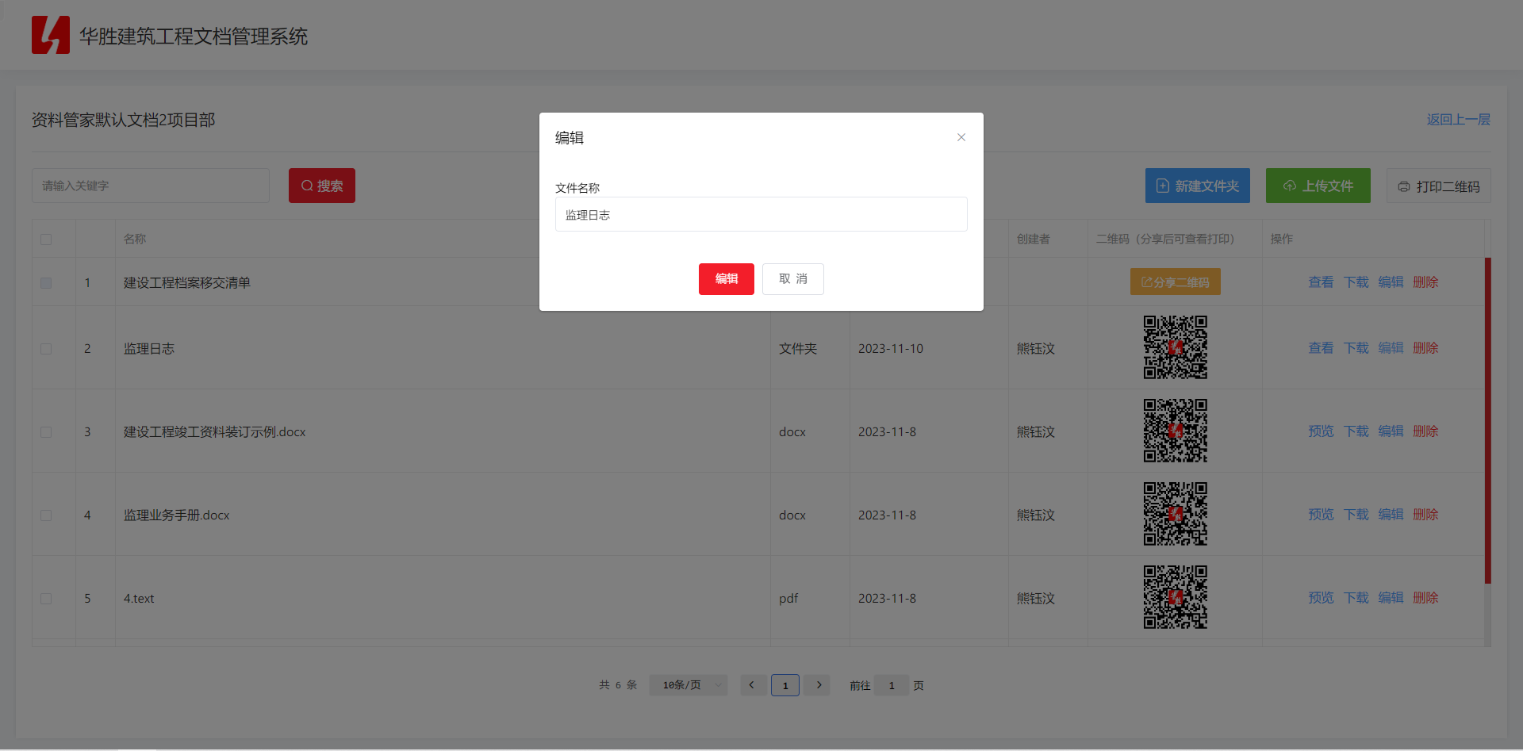Click 删除 for 建设工程竣工资料装订示例.docx

[x=1425, y=431]
